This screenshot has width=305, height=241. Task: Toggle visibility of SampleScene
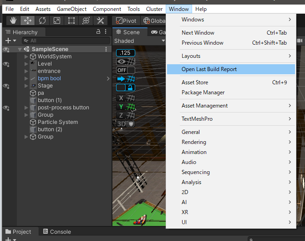6,50
